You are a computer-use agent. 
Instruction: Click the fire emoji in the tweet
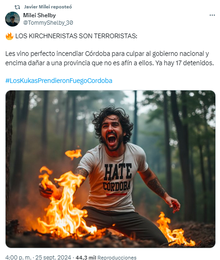click(x=9, y=36)
